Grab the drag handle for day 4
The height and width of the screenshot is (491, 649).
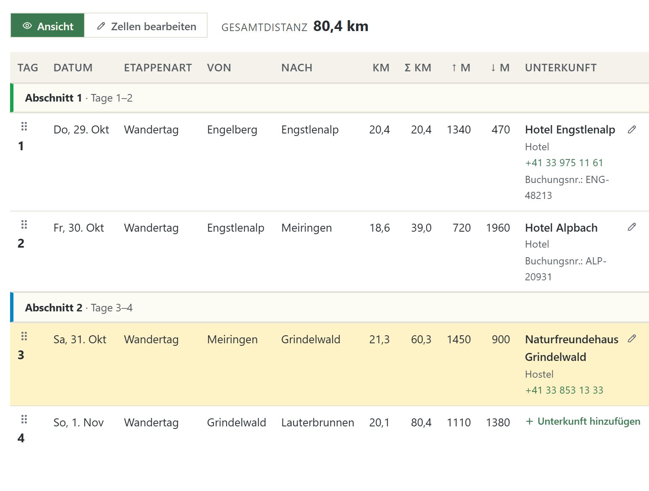pyautogui.click(x=24, y=419)
